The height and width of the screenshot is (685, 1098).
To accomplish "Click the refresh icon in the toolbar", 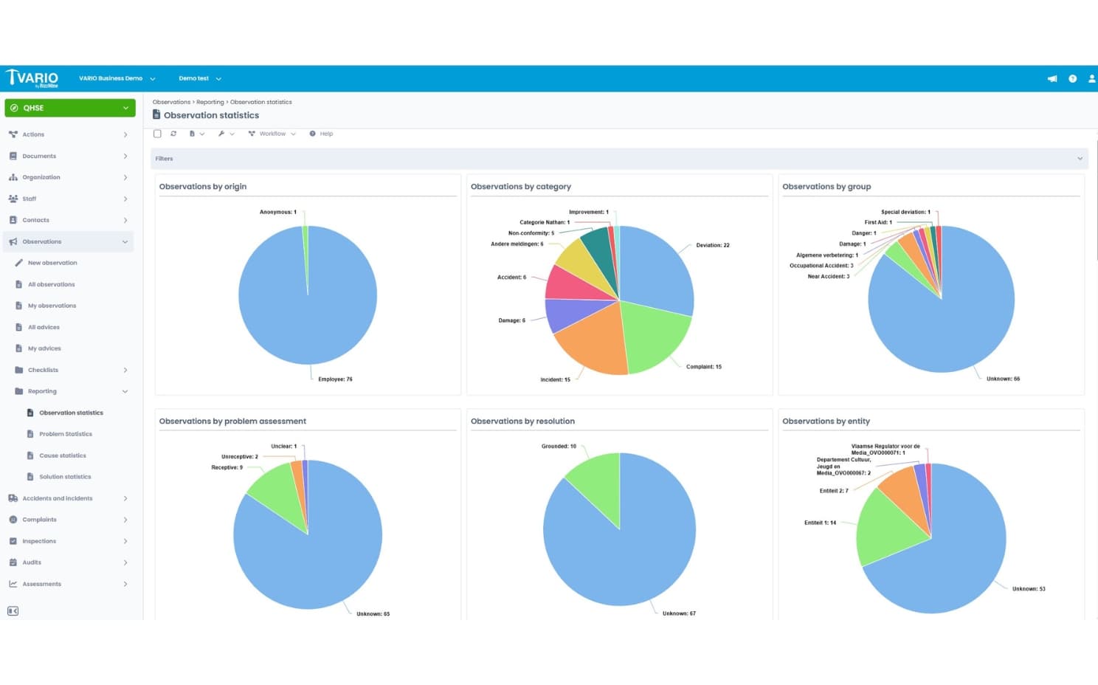I will [173, 134].
